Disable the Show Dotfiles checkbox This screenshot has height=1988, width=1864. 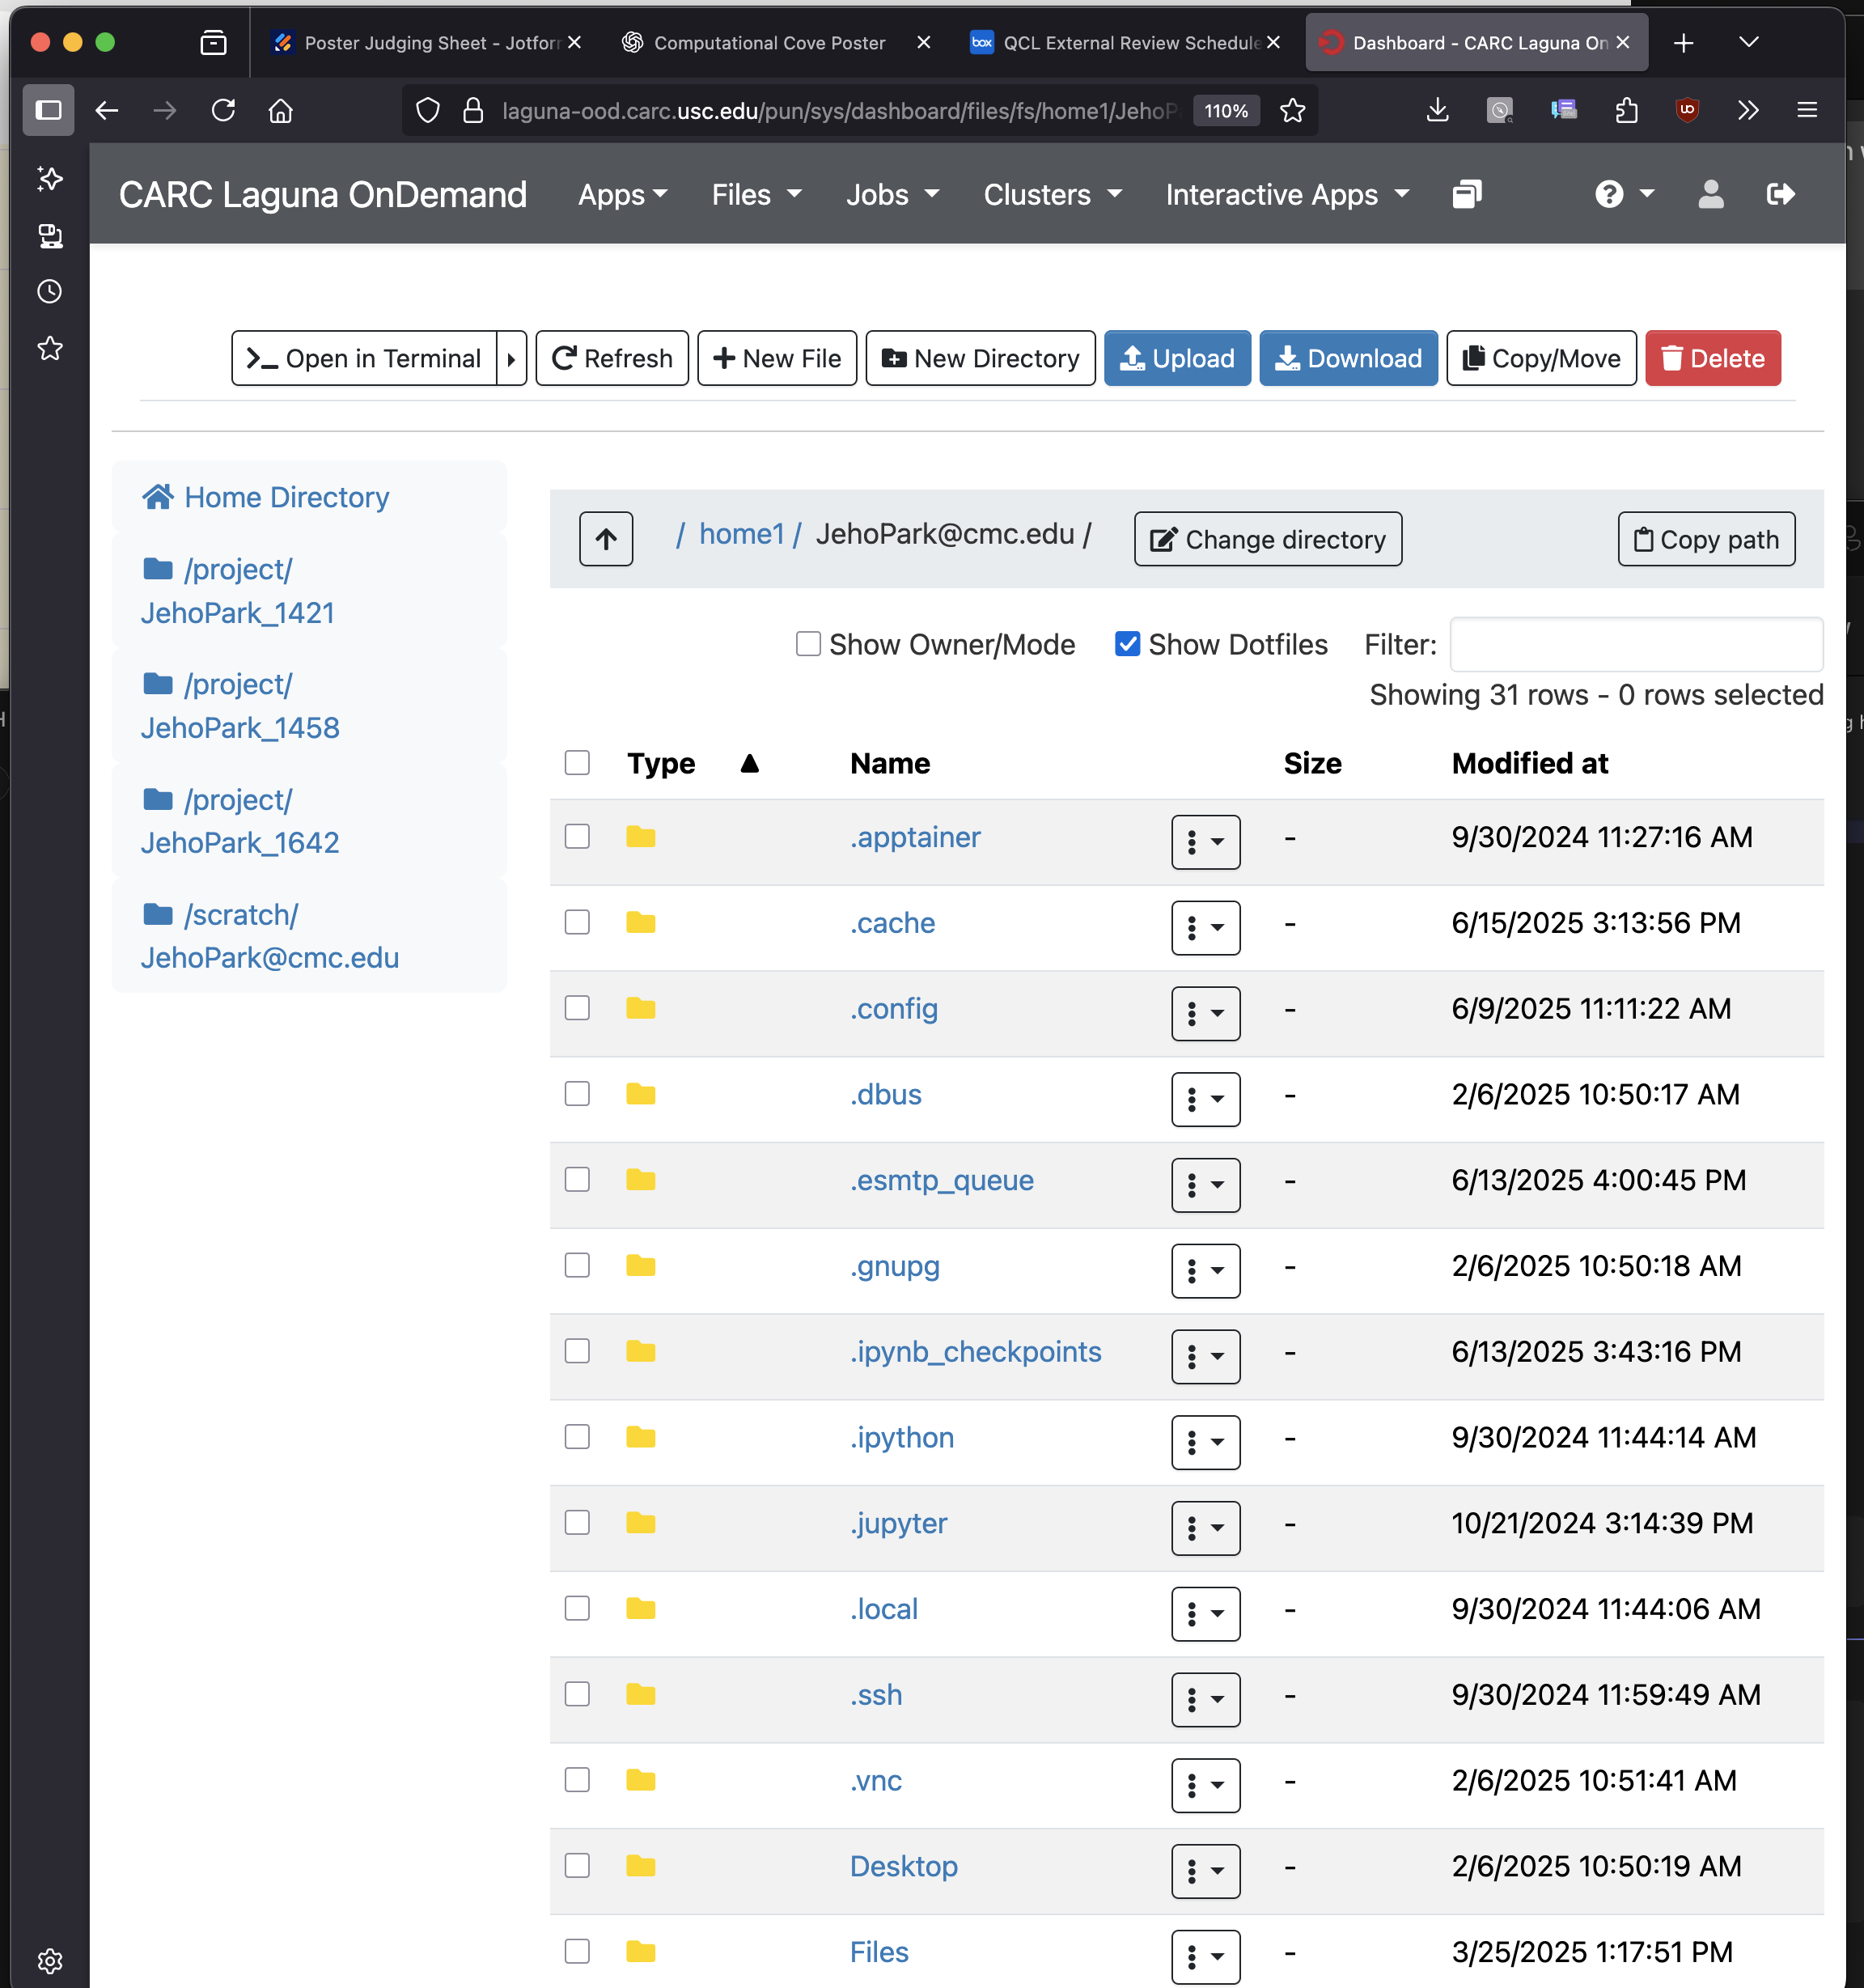[x=1128, y=644]
